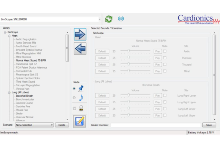Select the pushpin mode radio button
Screen dimensions: 220x147
pos(74,89)
